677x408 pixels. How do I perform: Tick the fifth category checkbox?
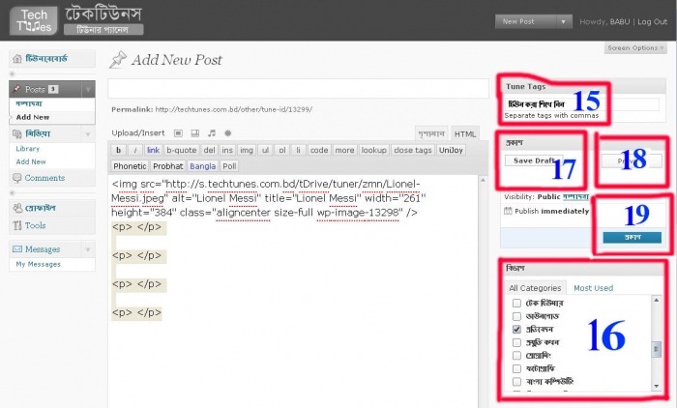pyautogui.click(x=516, y=356)
